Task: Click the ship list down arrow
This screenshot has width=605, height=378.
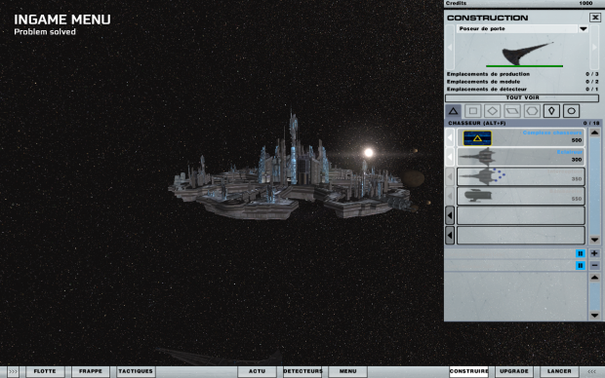Action: tap(594, 240)
